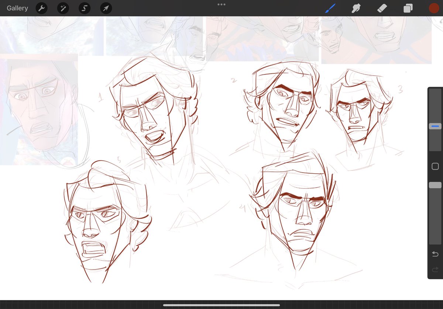The width and height of the screenshot is (443, 309).
Task: Select the Brush tool
Action: [x=330, y=8]
